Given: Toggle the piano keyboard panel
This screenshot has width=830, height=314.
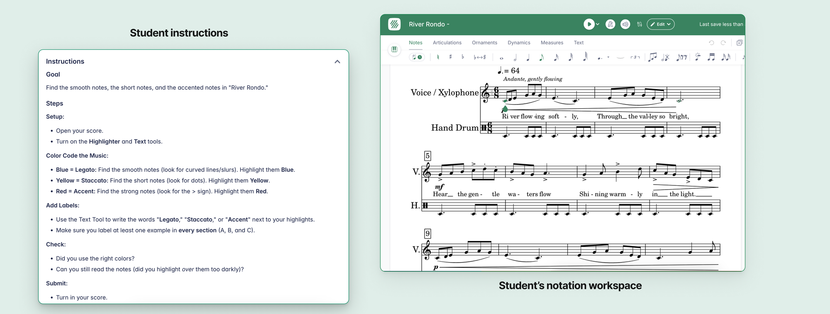Looking at the screenshot, I should pyautogui.click(x=394, y=50).
